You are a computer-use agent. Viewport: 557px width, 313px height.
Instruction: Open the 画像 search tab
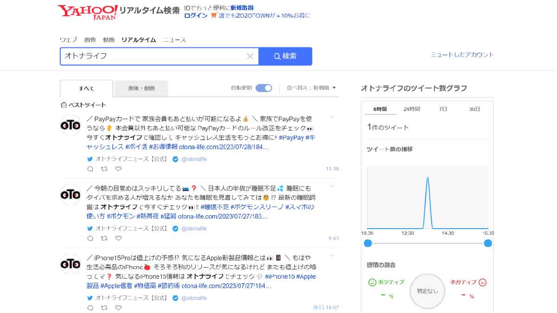pos(90,40)
